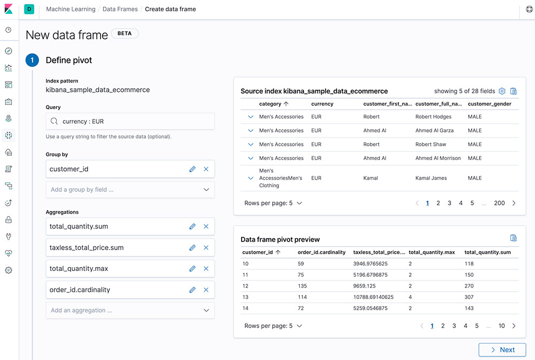Remove customer_id group by field
The image size is (535, 360).
206,169
